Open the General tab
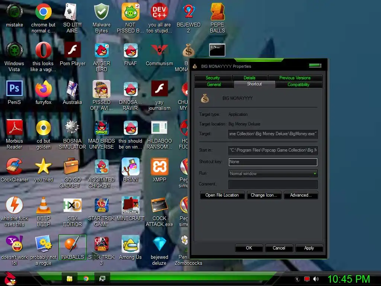381x286 pixels. 214,85
